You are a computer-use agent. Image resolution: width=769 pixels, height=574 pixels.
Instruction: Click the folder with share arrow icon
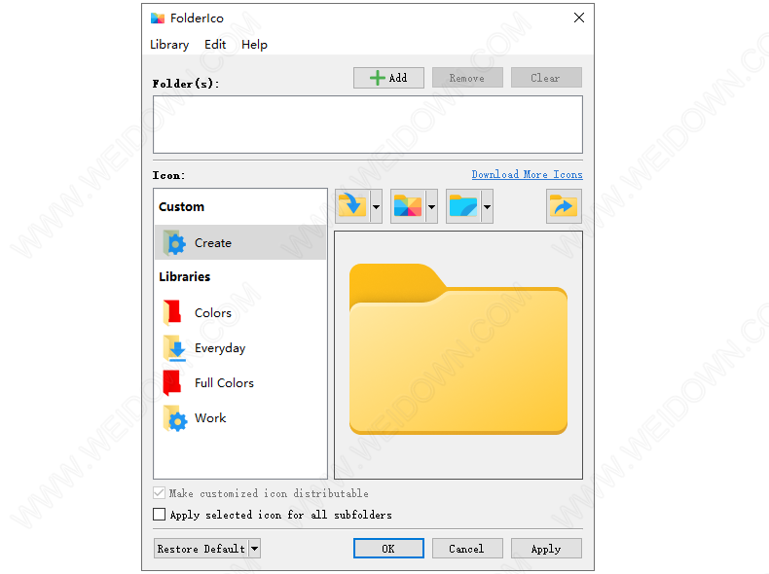tap(564, 206)
